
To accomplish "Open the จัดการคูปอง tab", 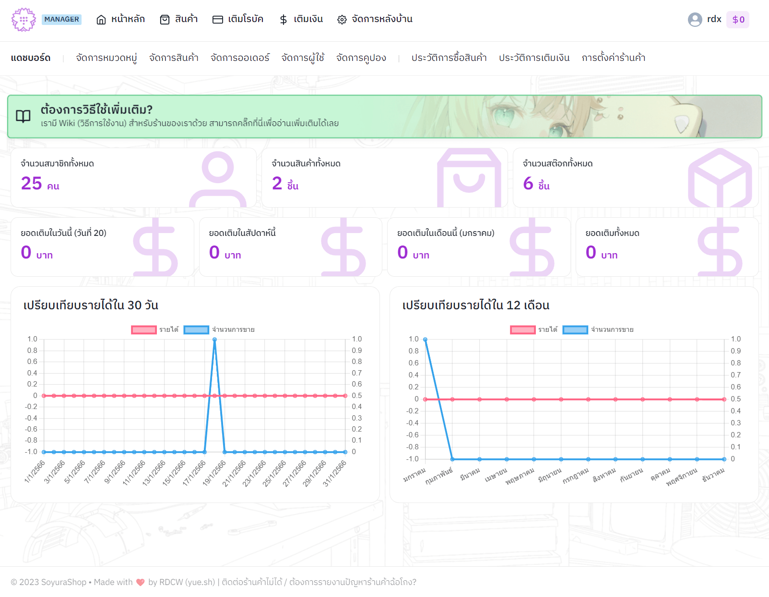I will tap(361, 58).
